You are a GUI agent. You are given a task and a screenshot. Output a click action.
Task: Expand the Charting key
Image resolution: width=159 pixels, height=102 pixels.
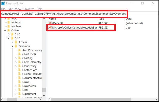(x=16, y=58)
